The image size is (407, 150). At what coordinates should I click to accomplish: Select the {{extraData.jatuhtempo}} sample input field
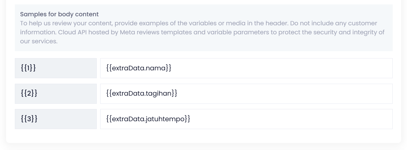(x=246, y=119)
